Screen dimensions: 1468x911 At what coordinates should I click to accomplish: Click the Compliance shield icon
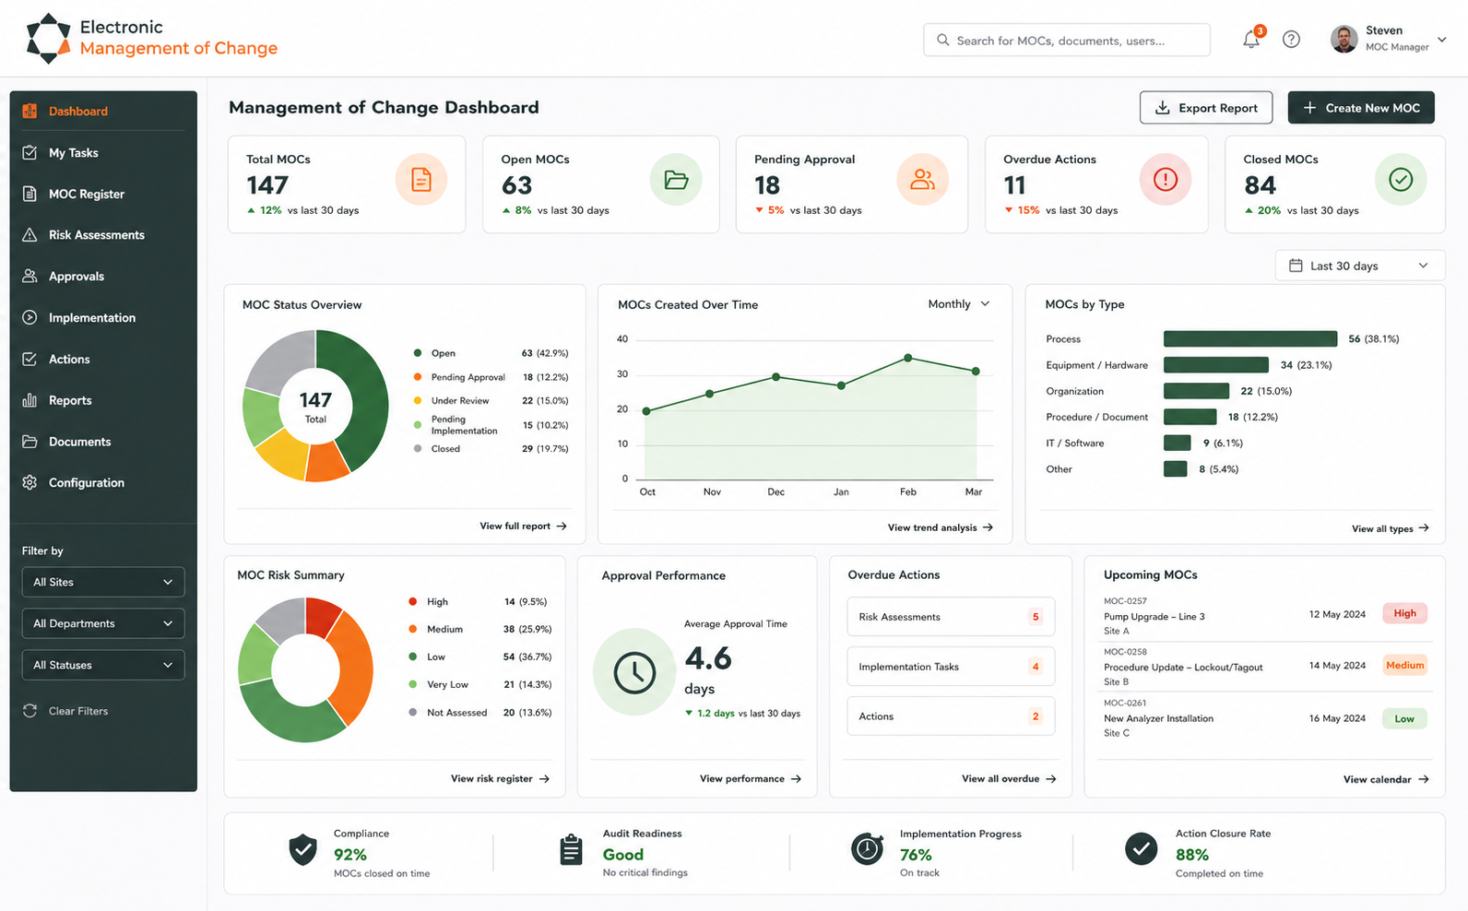(302, 849)
